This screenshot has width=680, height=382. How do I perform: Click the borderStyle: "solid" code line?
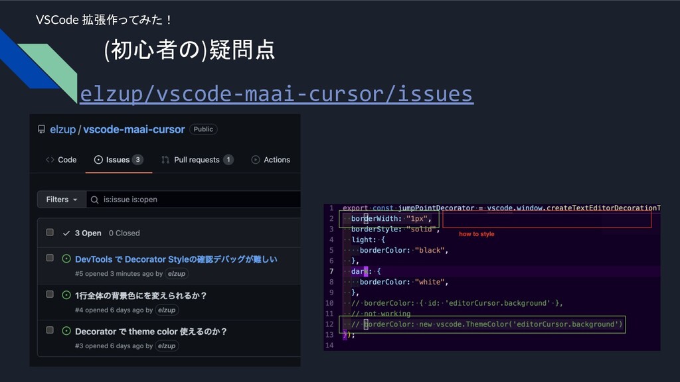396,229
